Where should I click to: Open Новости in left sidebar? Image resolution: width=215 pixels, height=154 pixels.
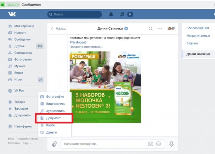(x=17, y=33)
